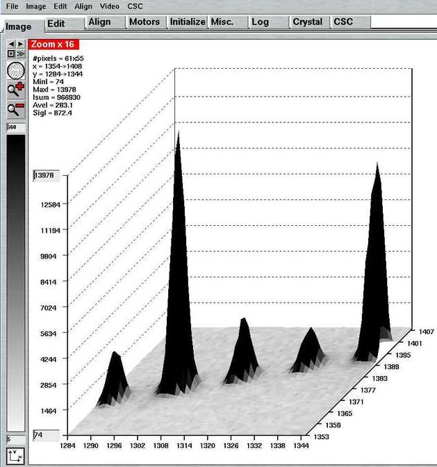Click the right arrow next-image icon
The width and height of the screenshot is (437, 467).
pos(20,44)
